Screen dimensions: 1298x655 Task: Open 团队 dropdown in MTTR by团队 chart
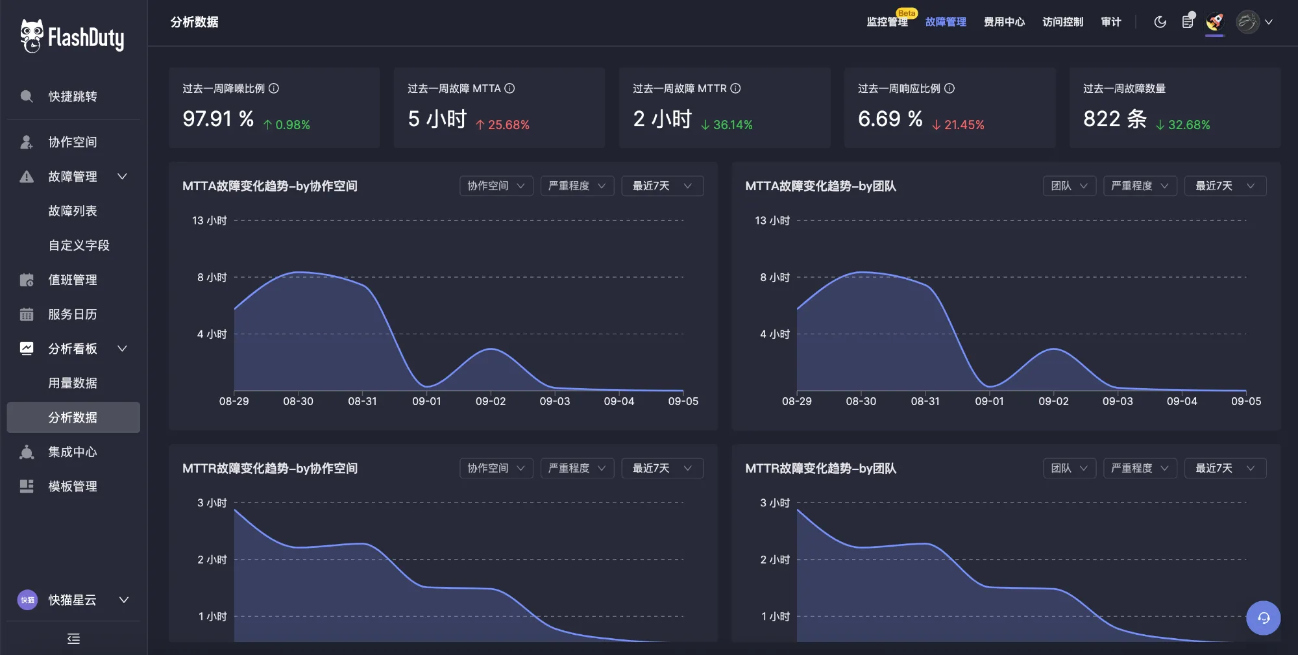tap(1070, 468)
